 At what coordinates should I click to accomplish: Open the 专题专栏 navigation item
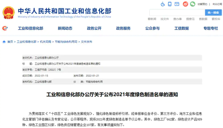click(210, 29)
